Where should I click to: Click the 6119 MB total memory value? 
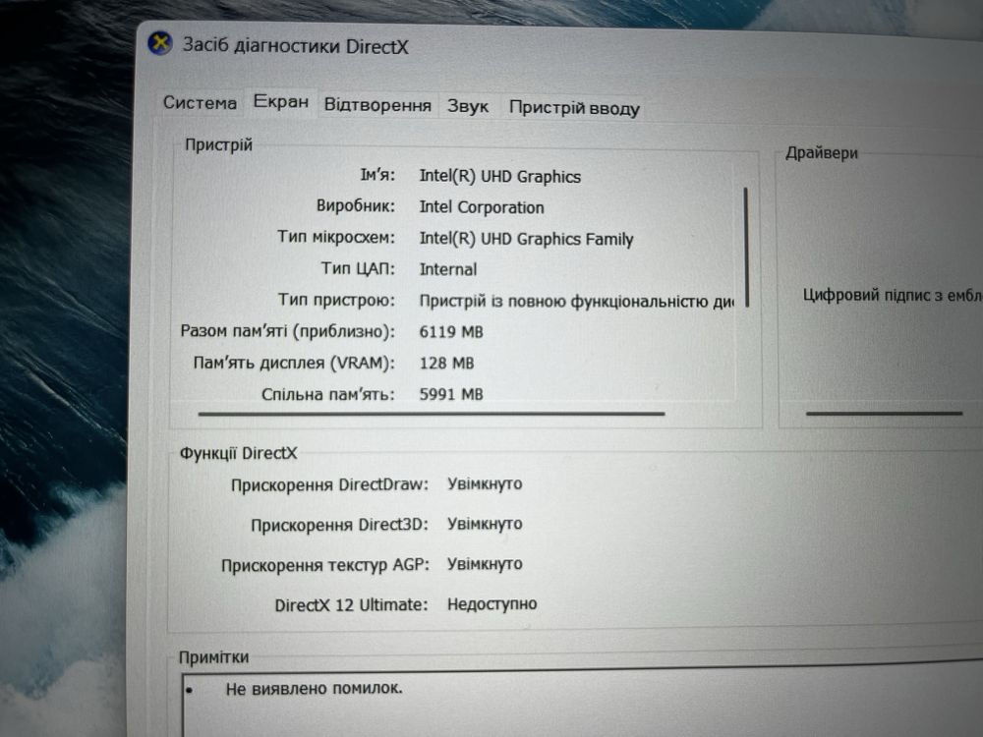pyautogui.click(x=451, y=332)
